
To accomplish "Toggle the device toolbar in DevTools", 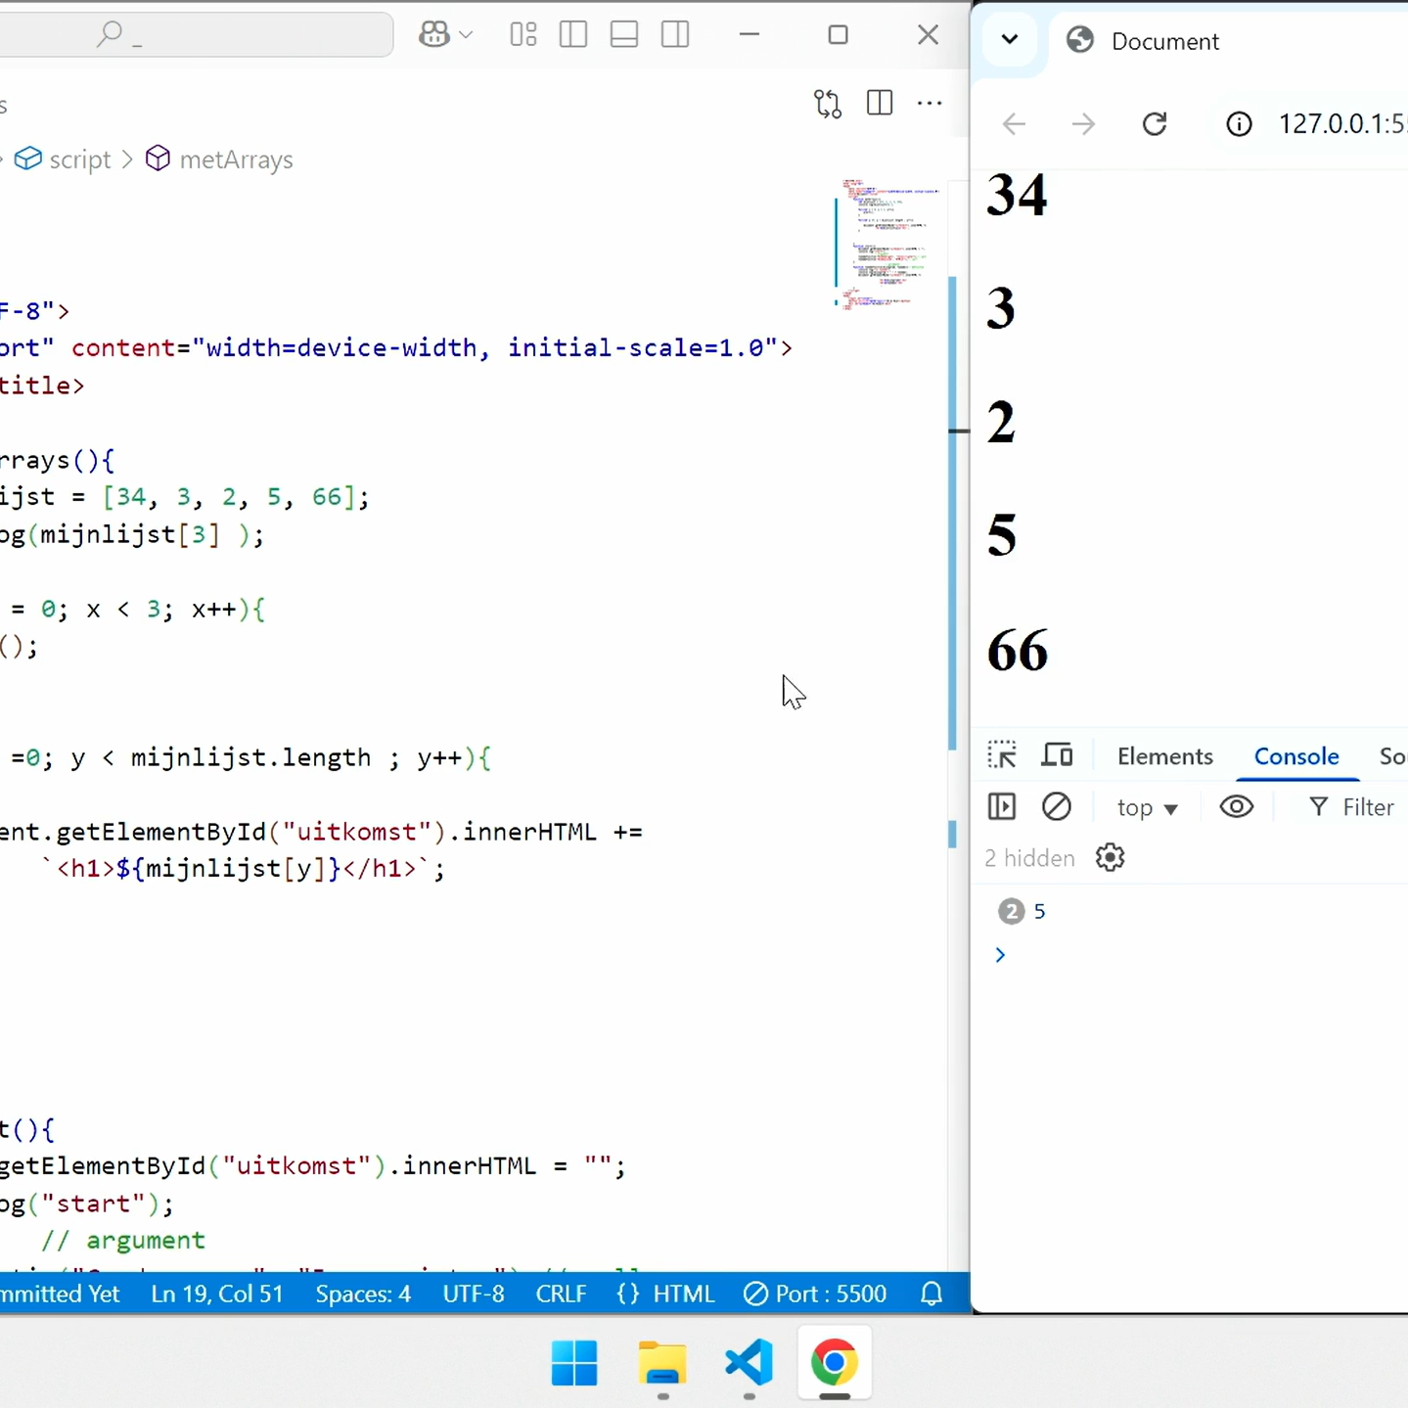I will [1057, 755].
